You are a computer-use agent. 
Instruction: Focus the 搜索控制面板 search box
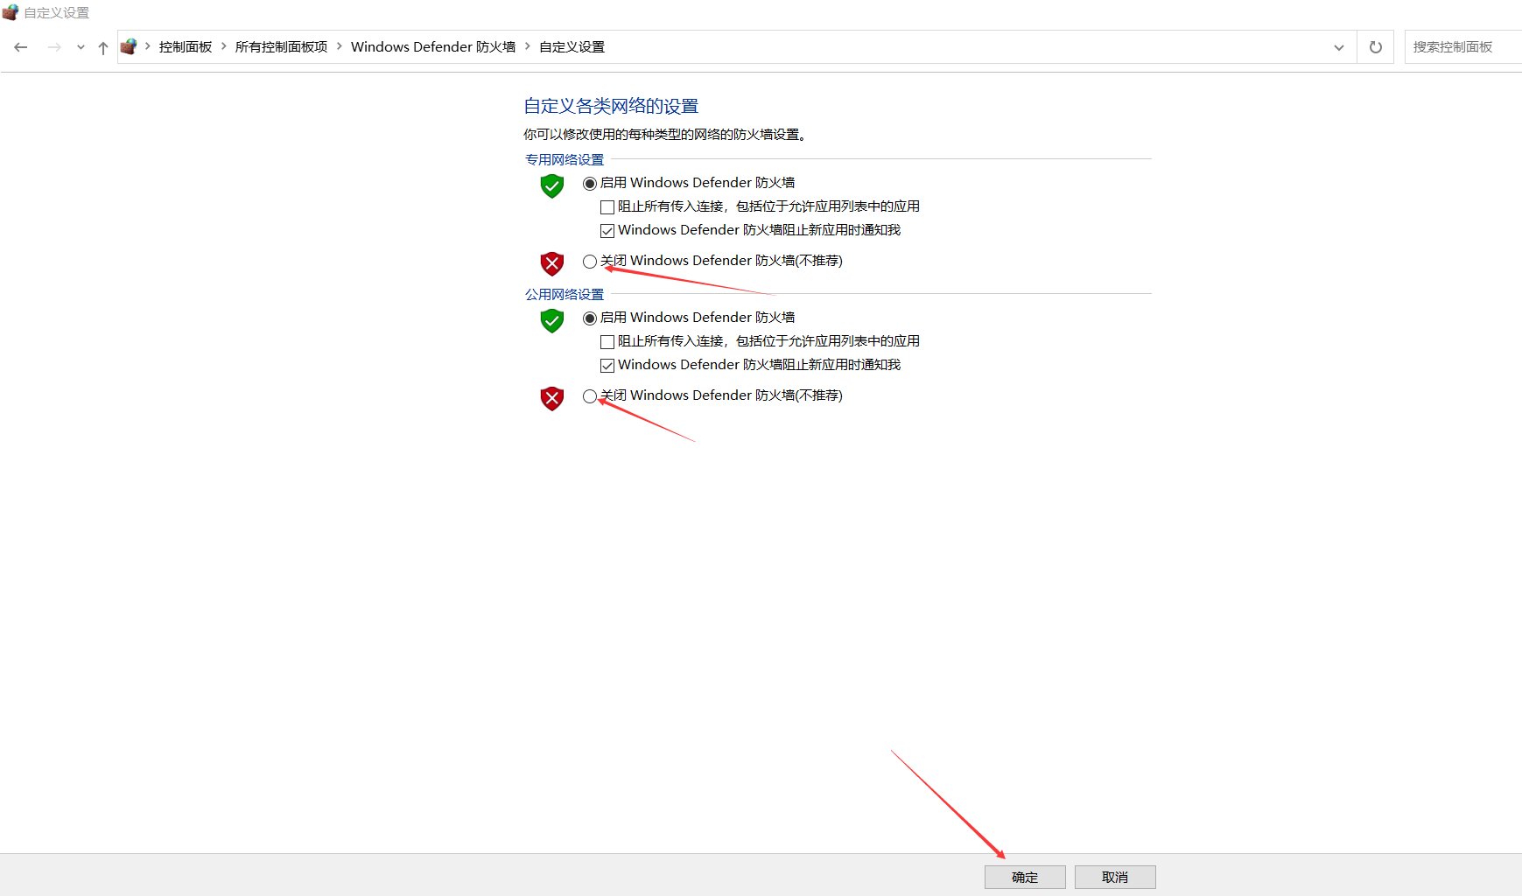pos(1463,47)
